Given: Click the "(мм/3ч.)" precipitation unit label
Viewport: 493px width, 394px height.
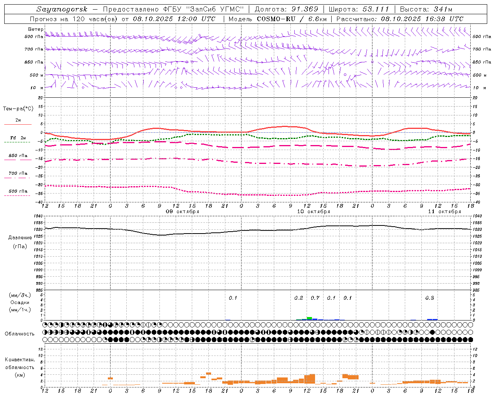Looking at the screenshot, I should (20, 295).
